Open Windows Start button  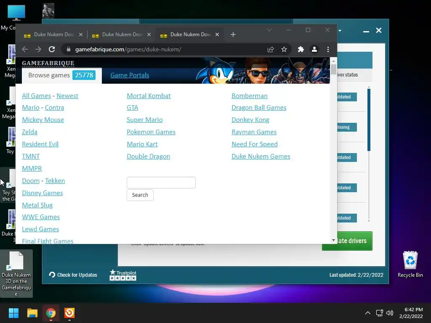[13, 313]
